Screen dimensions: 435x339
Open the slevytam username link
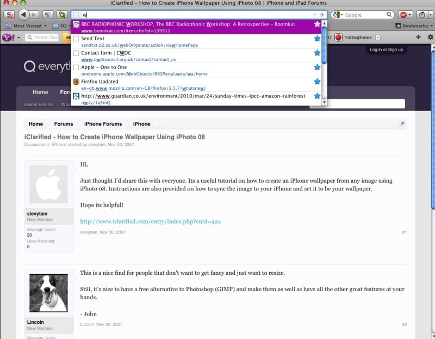coord(37,214)
